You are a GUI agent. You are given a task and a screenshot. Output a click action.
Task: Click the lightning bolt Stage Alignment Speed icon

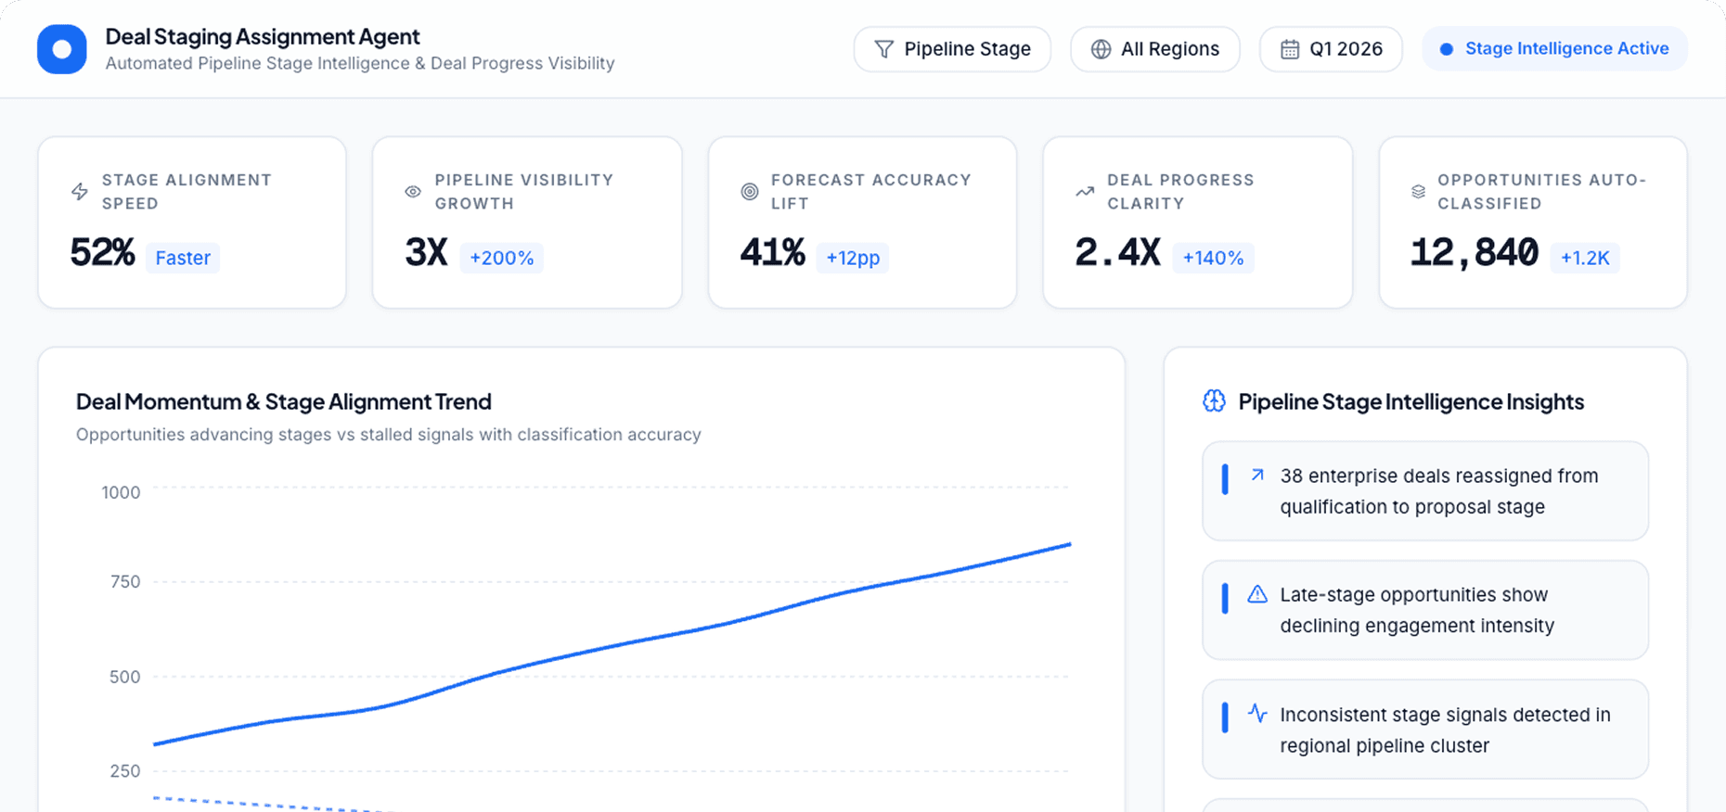click(80, 192)
